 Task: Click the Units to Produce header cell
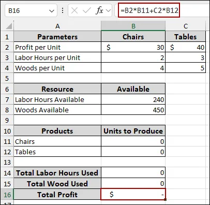point(133,131)
